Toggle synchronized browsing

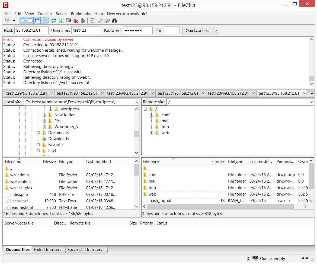tap(107, 21)
